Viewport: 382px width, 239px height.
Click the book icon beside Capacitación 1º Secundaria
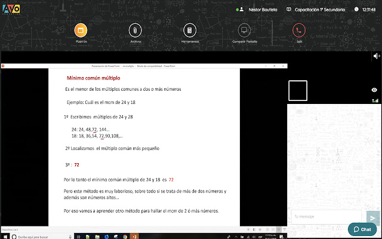coord(289,10)
